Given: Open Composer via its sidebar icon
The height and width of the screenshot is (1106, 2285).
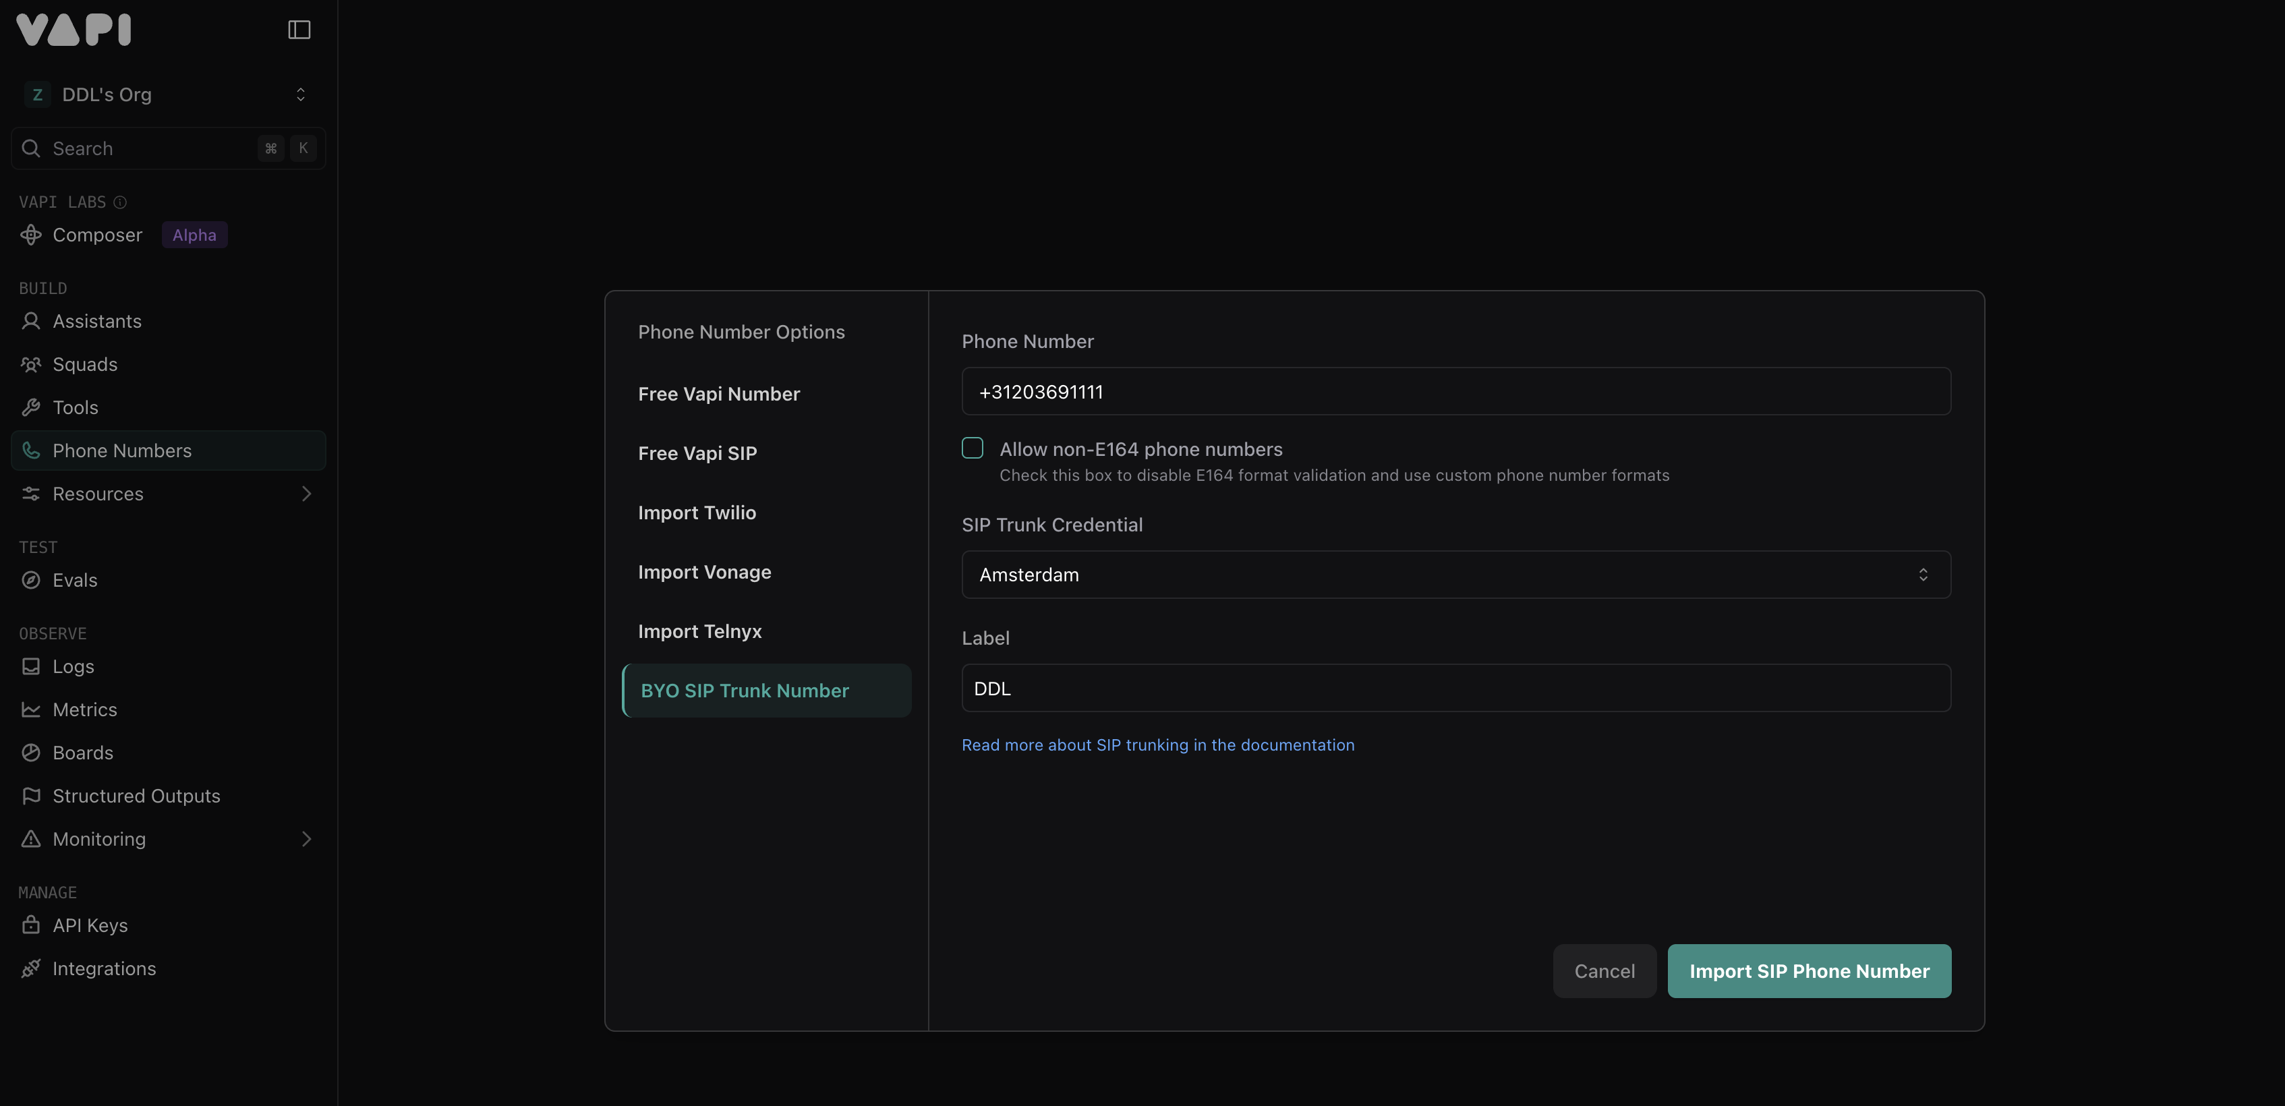Looking at the screenshot, I should coord(31,235).
